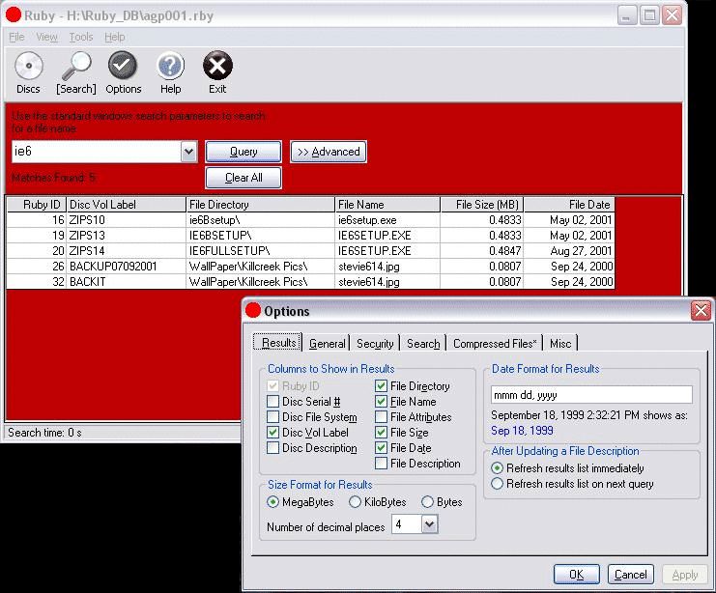Click the date format text field

tap(591, 394)
